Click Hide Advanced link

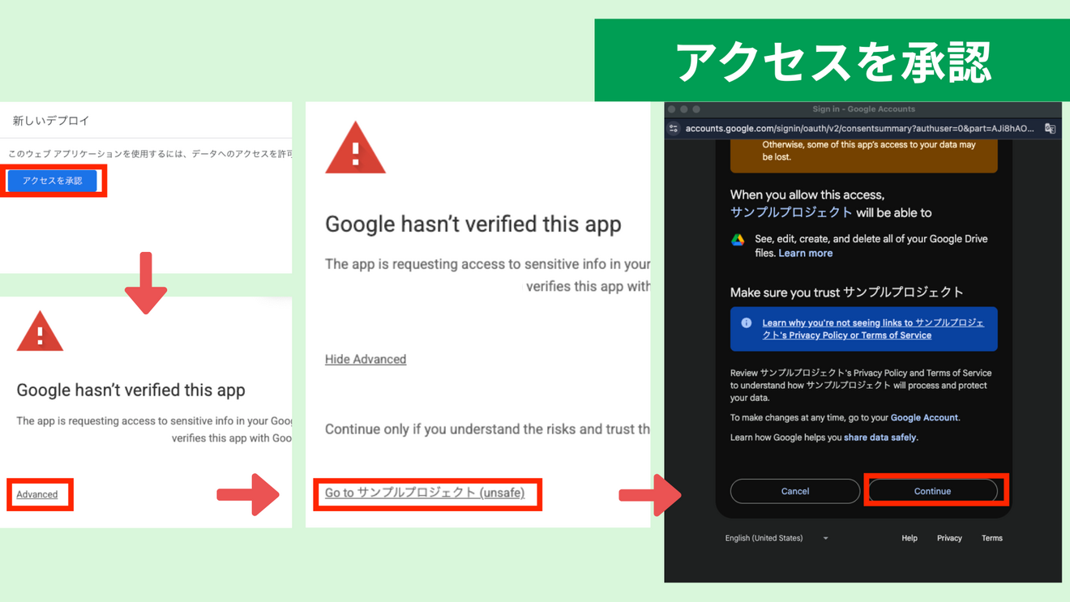coord(366,359)
